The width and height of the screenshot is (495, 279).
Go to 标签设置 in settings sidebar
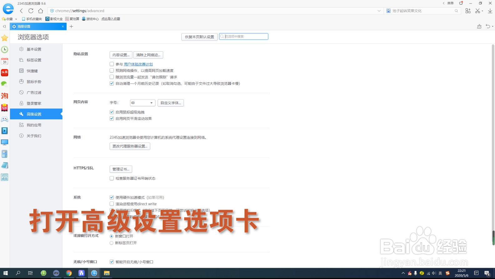pyautogui.click(x=36, y=60)
